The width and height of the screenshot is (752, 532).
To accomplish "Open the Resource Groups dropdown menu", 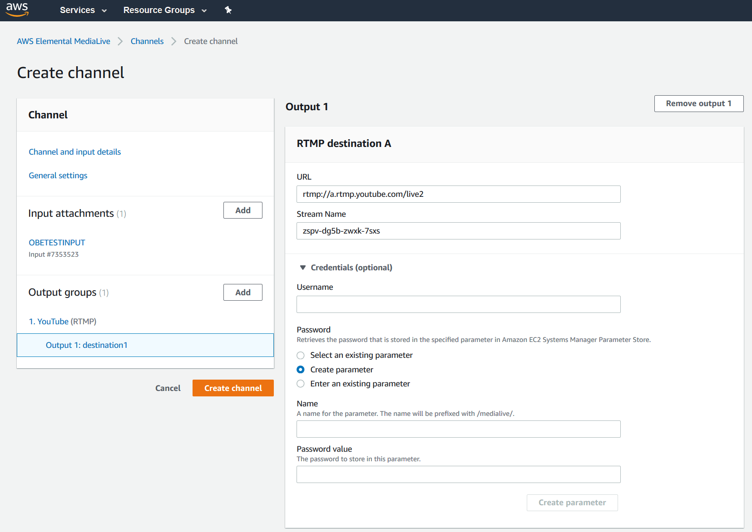I will [165, 10].
